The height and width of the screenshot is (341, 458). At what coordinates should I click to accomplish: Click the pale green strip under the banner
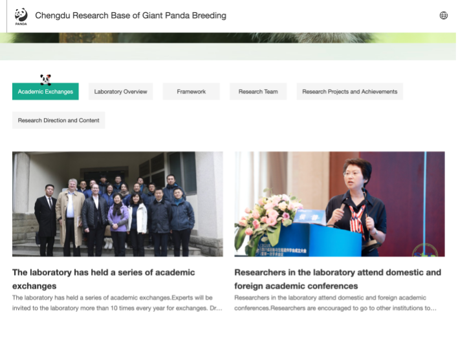pos(229,52)
